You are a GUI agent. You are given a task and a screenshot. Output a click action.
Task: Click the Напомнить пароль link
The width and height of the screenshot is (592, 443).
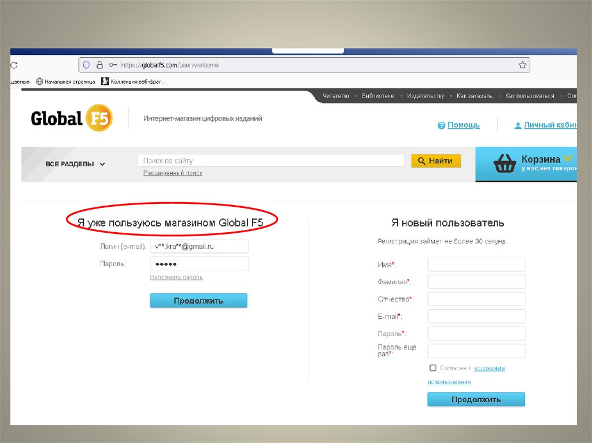pos(176,277)
